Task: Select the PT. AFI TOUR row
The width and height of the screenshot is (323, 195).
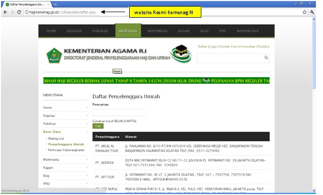Action: click(181, 177)
